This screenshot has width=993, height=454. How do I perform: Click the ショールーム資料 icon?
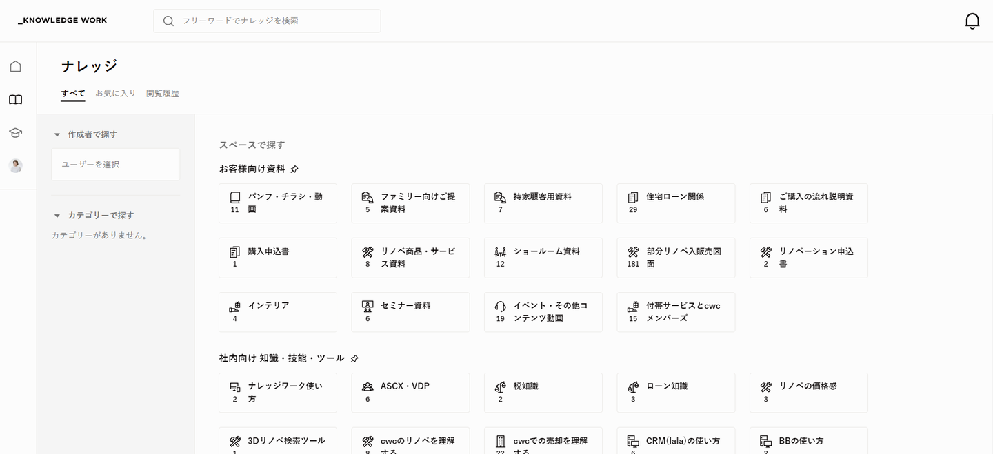tap(501, 251)
